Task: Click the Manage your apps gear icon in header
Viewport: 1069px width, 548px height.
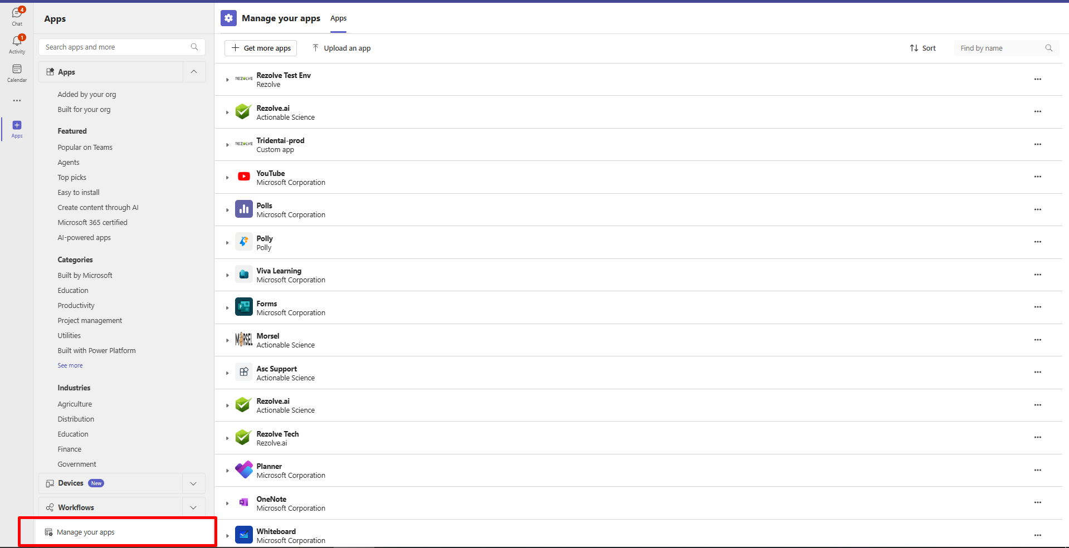Action: coord(228,18)
